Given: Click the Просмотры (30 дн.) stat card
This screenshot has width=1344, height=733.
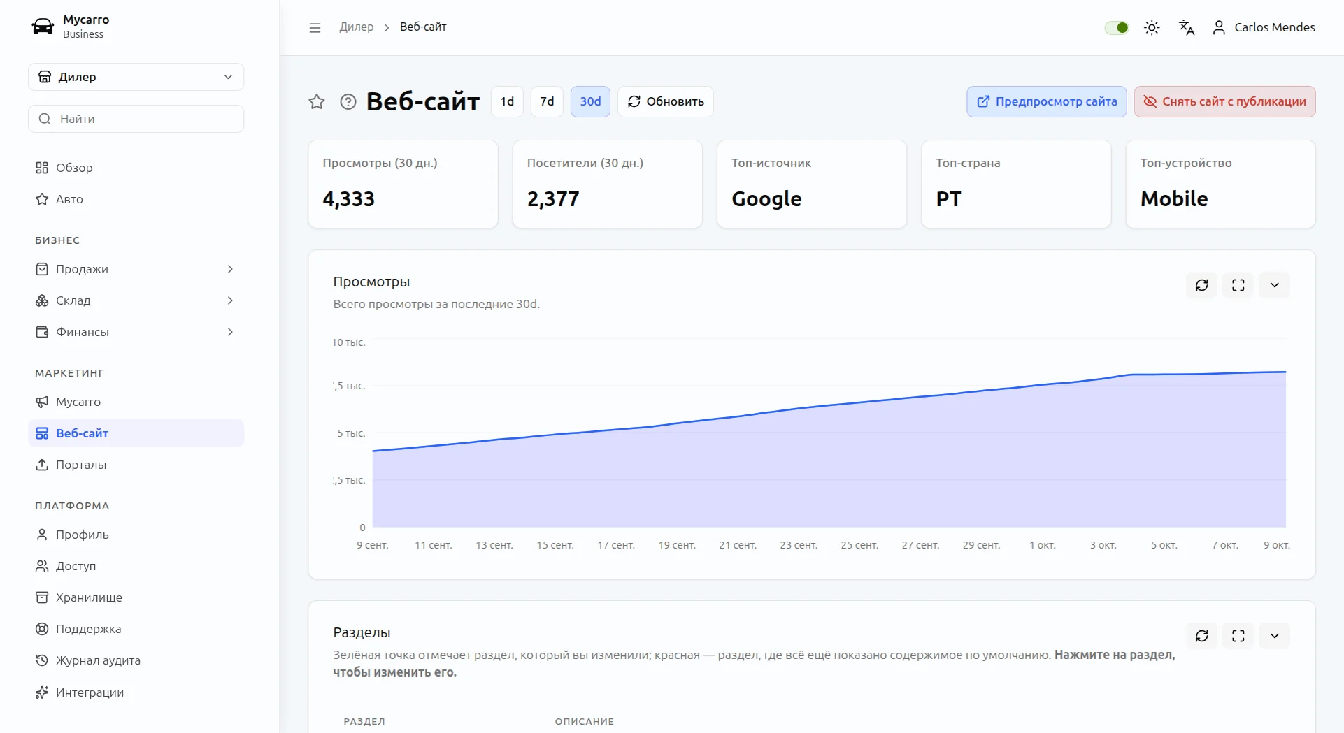Looking at the screenshot, I should point(403,184).
